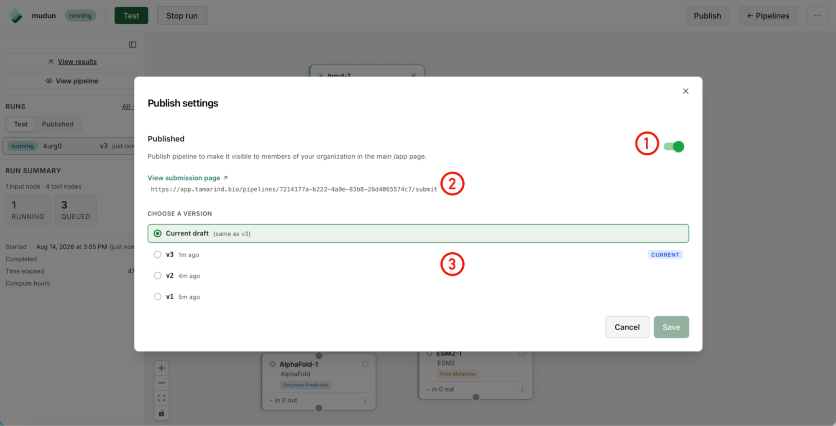The width and height of the screenshot is (836, 426).
Task: Select version v1 radio button
Action: [157, 297]
